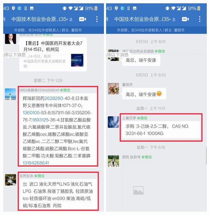Open the three-dot menu in right chat header
This screenshot has height=215, width=210.
[x=199, y=19]
